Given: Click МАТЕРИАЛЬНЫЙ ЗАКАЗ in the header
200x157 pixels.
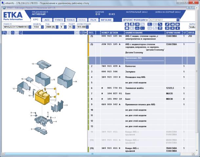Looking at the screenshot, I should [137, 12].
